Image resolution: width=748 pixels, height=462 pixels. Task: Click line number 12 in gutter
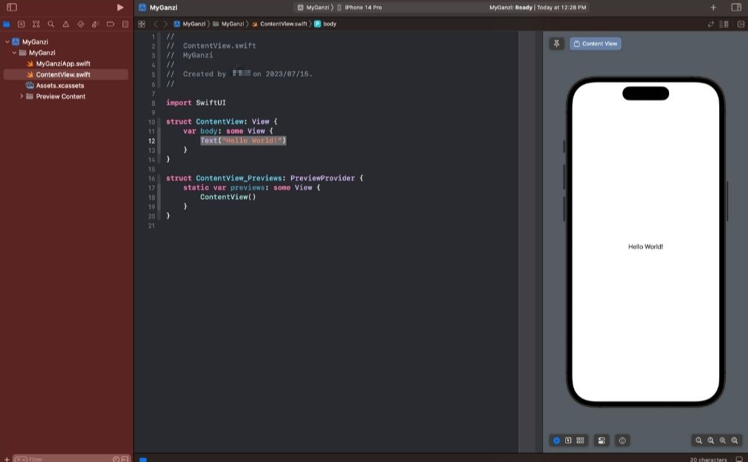151,141
